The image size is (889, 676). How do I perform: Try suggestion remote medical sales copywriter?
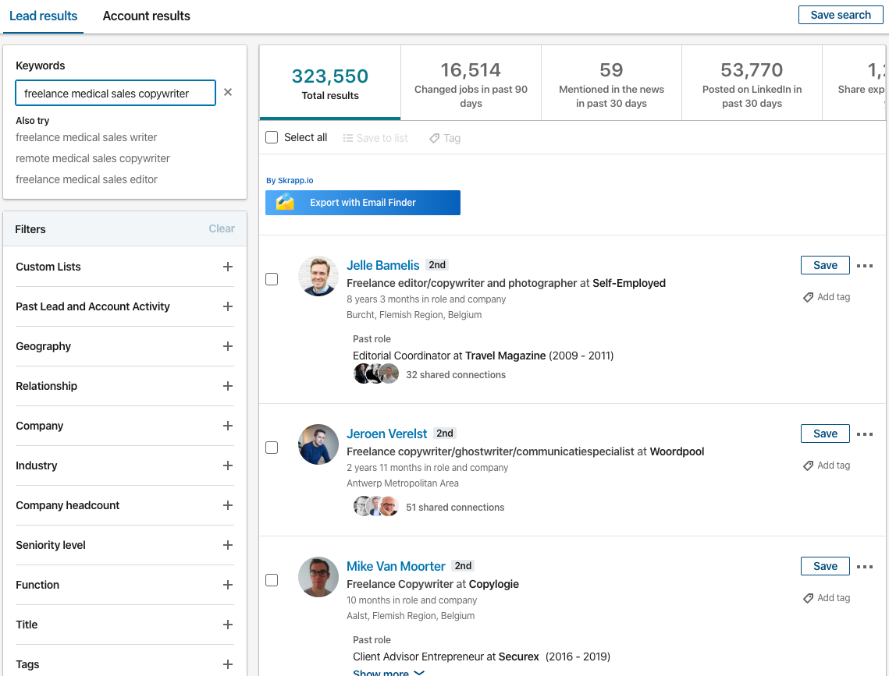(92, 158)
